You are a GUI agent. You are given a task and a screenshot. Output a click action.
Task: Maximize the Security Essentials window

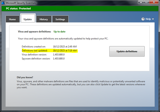146,2
